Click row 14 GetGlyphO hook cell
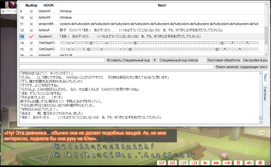The width and height of the screenshot is (271, 167). point(48,43)
